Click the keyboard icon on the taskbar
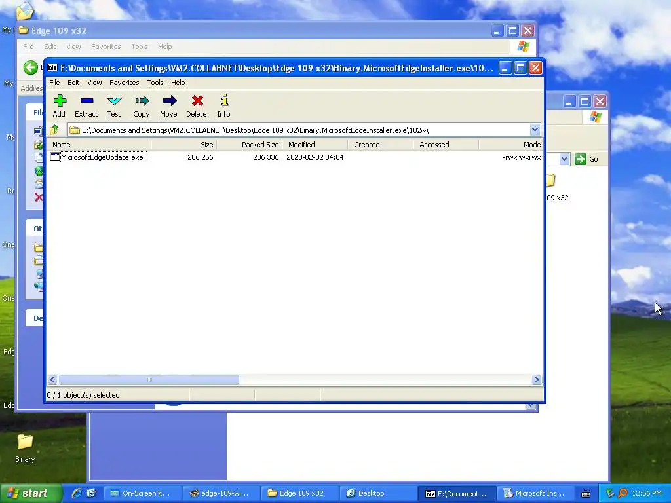 586,494
